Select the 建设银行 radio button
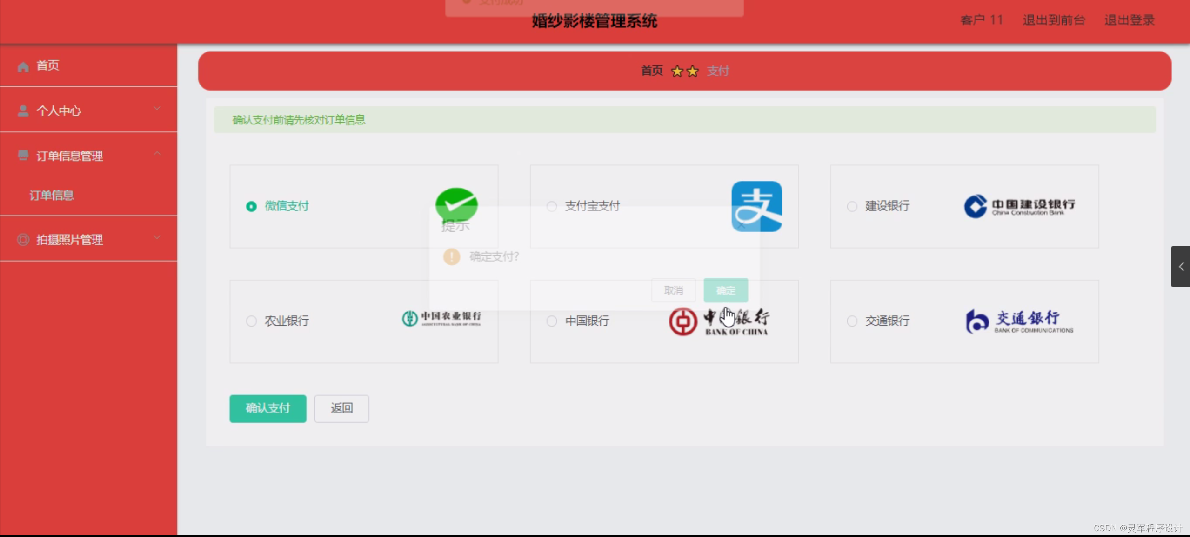The image size is (1190, 537). pyautogui.click(x=852, y=206)
